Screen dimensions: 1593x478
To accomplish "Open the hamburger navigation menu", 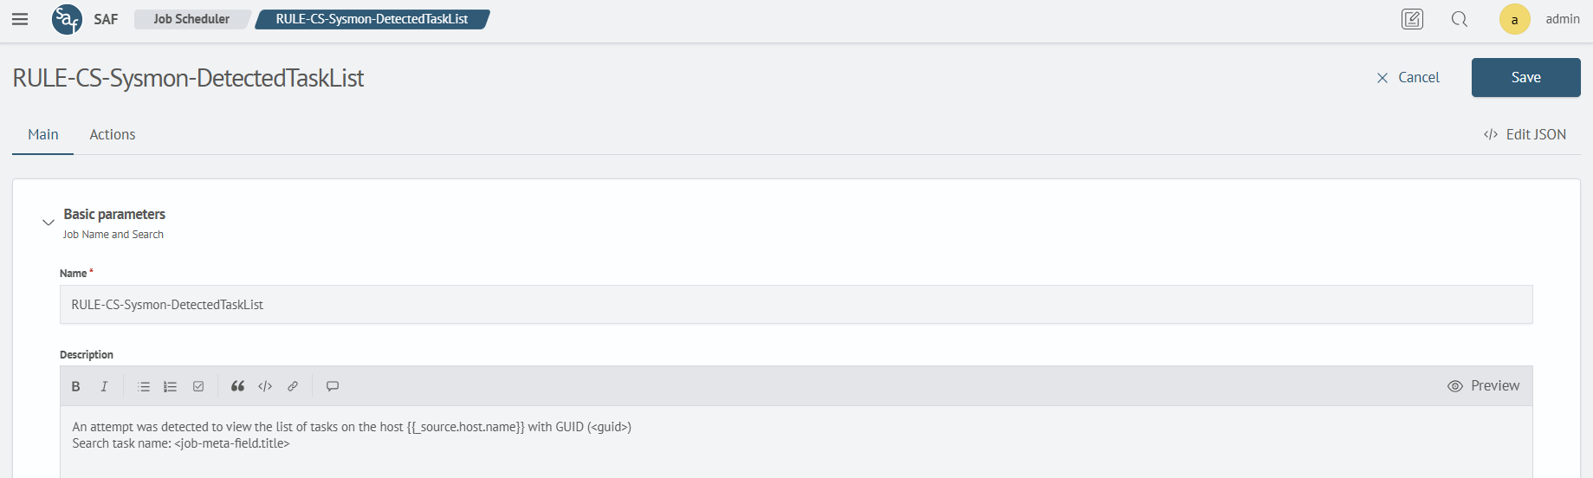I will [x=20, y=19].
